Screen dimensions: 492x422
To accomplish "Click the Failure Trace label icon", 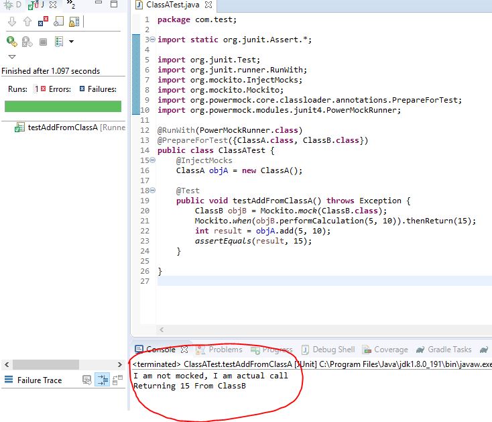I will coord(9,380).
